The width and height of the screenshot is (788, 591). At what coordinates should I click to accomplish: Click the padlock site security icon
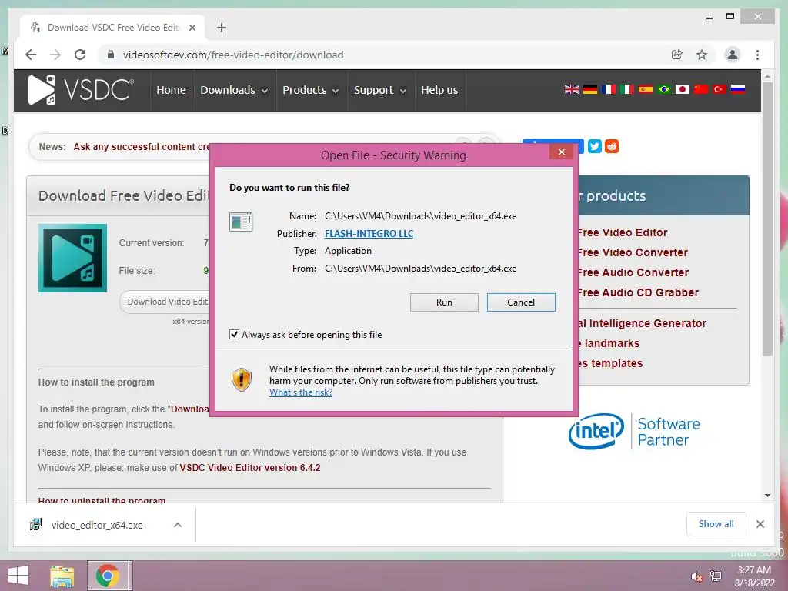pos(111,55)
